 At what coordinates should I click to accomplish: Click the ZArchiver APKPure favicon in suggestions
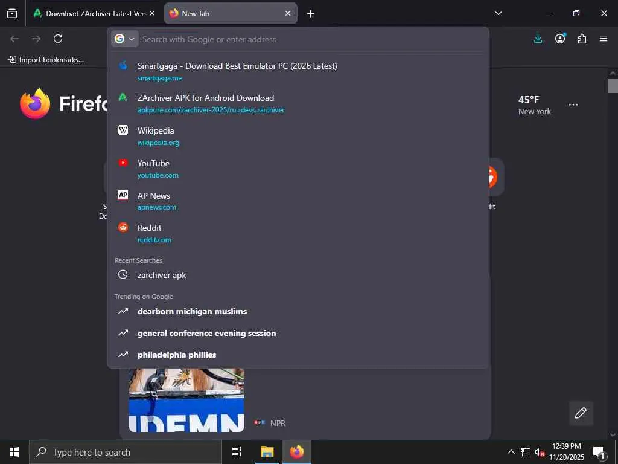pyautogui.click(x=123, y=97)
